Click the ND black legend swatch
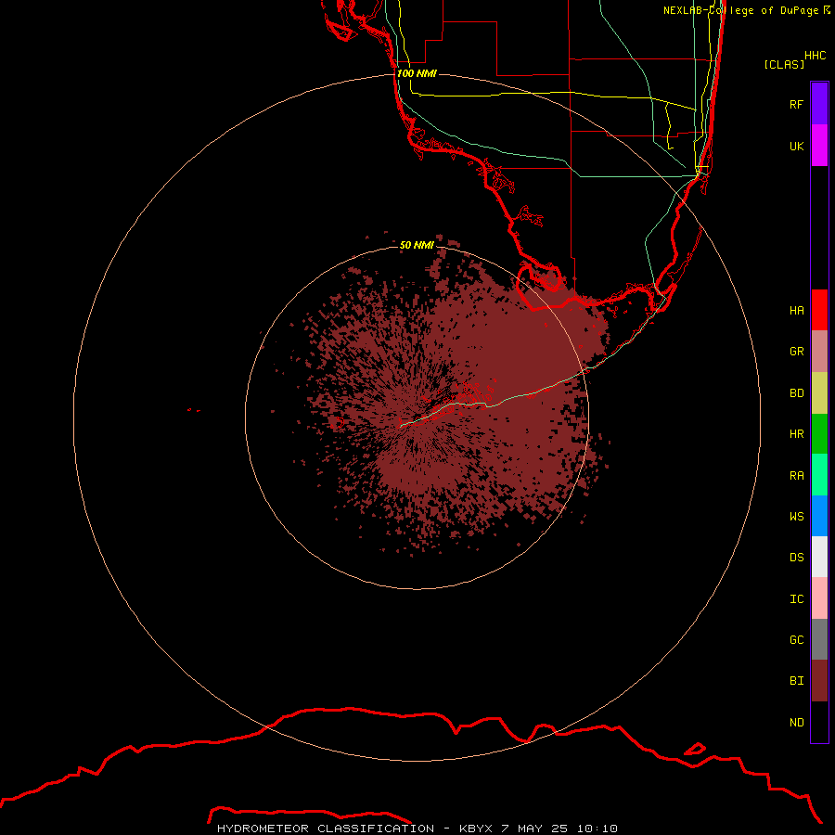Viewport: 835px width, 835px height. click(x=819, y=722)
